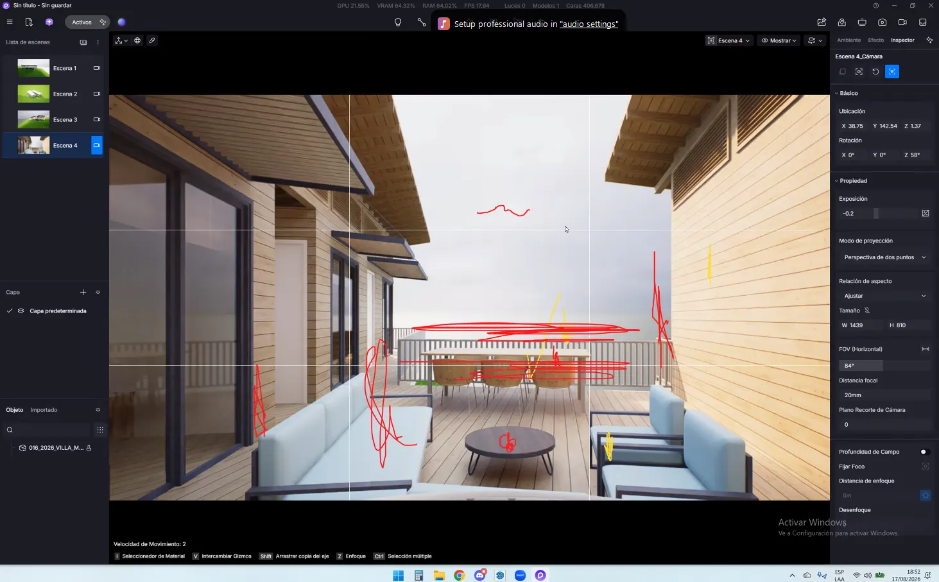Click the import file icon
This screenshot has height=582, width=939.
click(29, 22)
